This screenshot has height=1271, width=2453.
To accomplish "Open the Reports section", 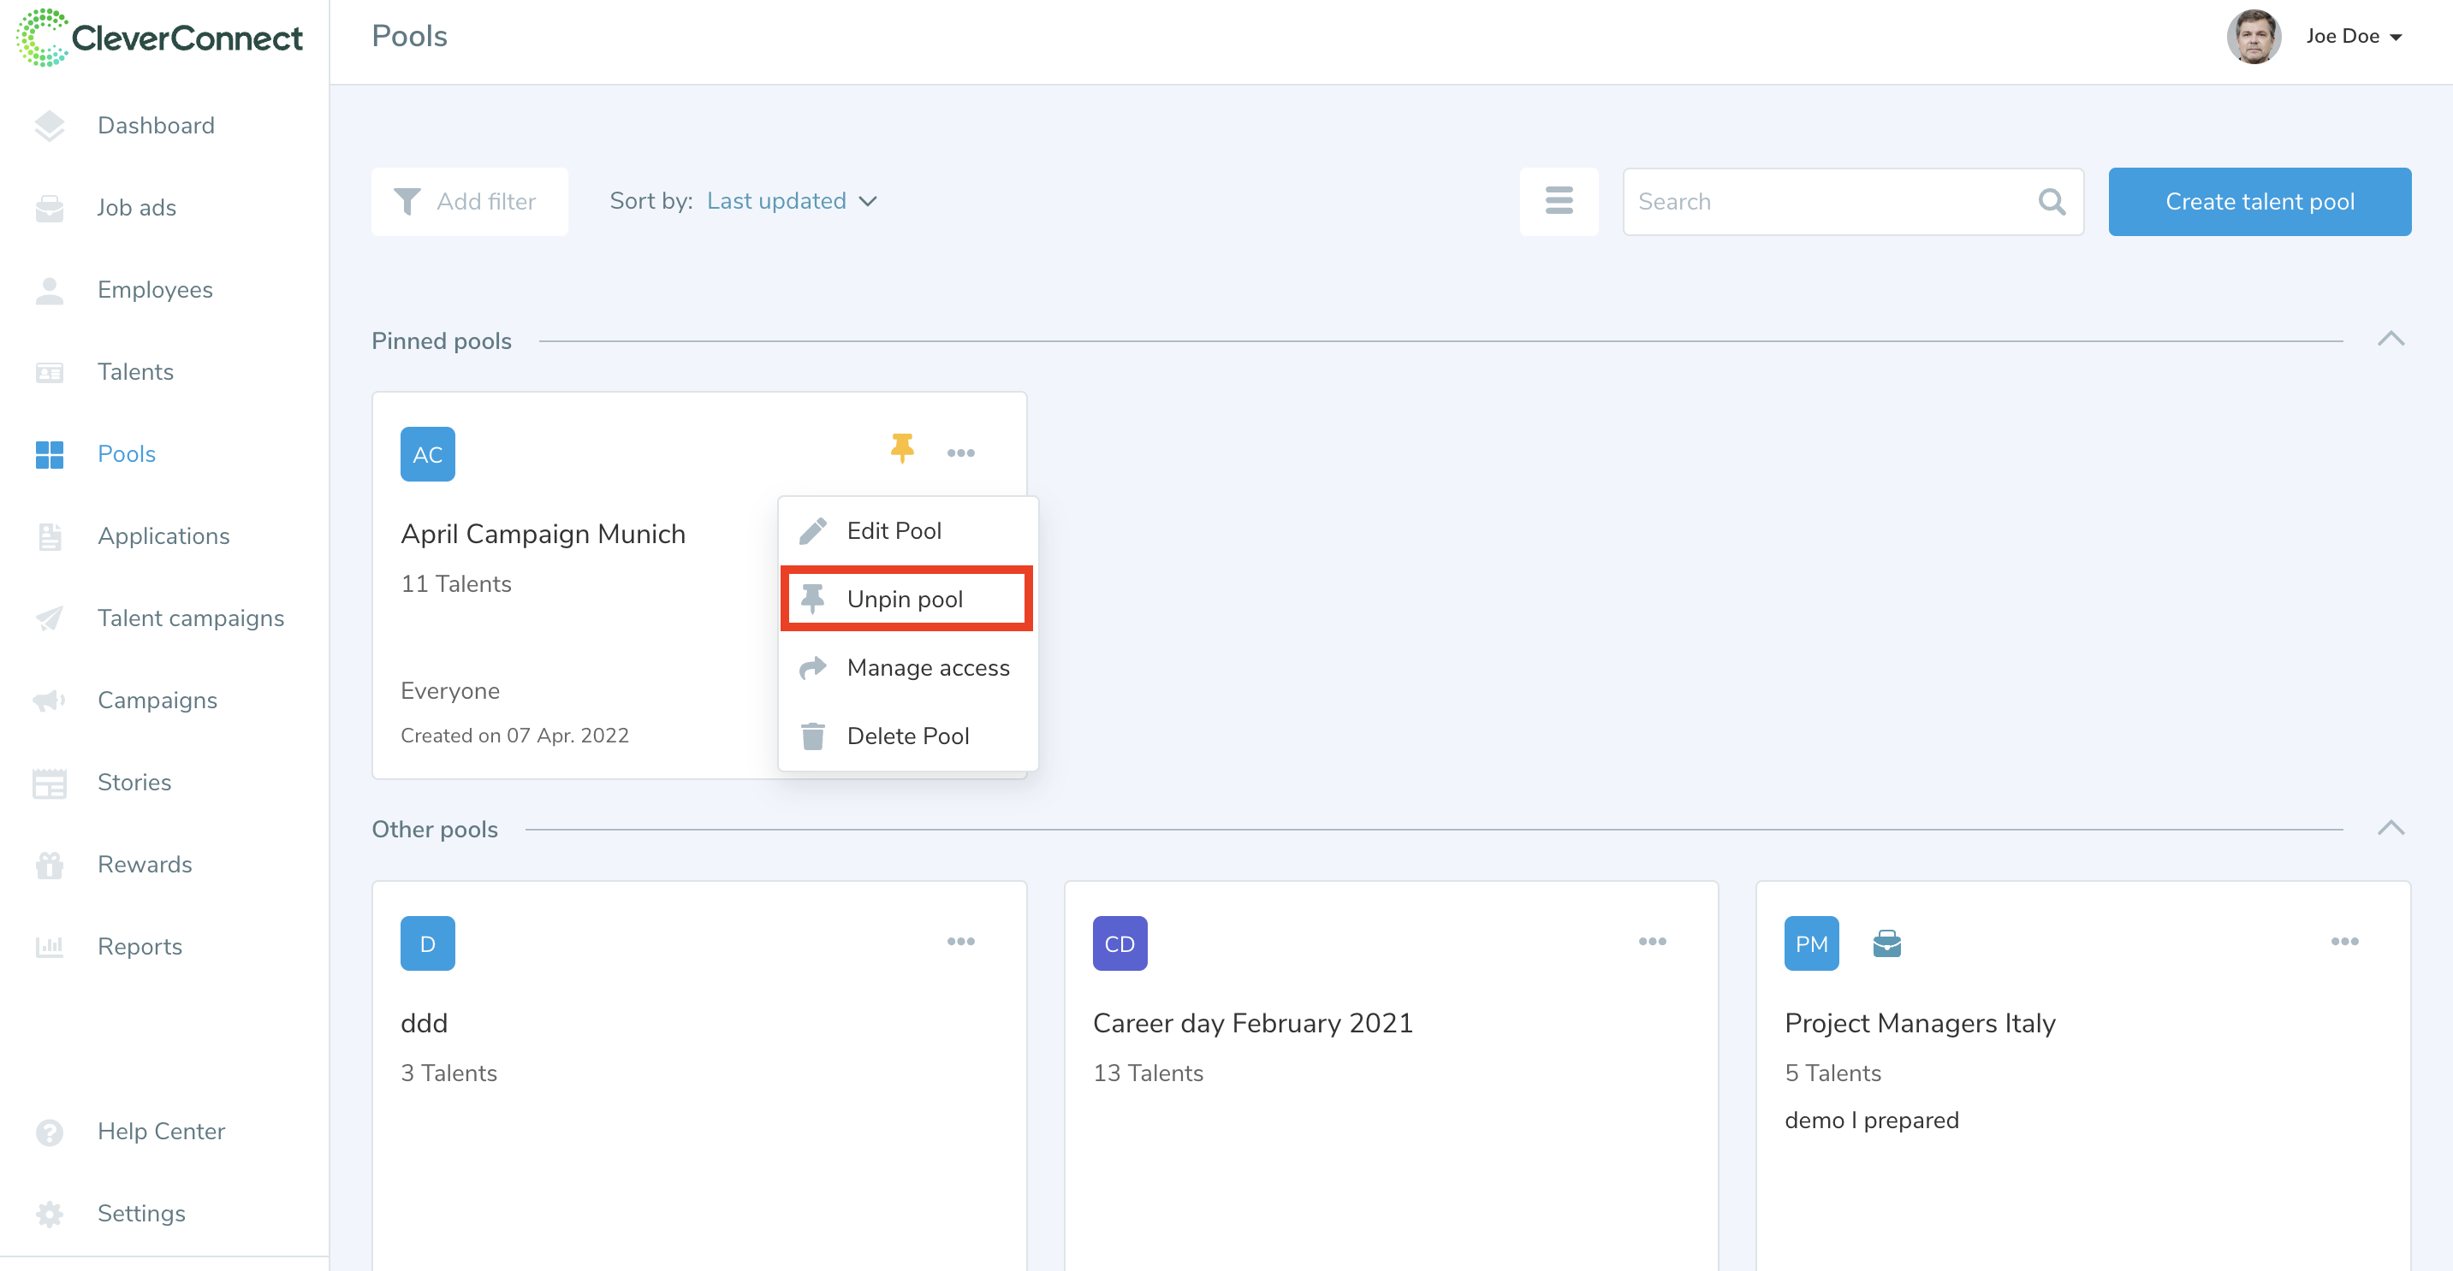I will click(x=139, y=946).
